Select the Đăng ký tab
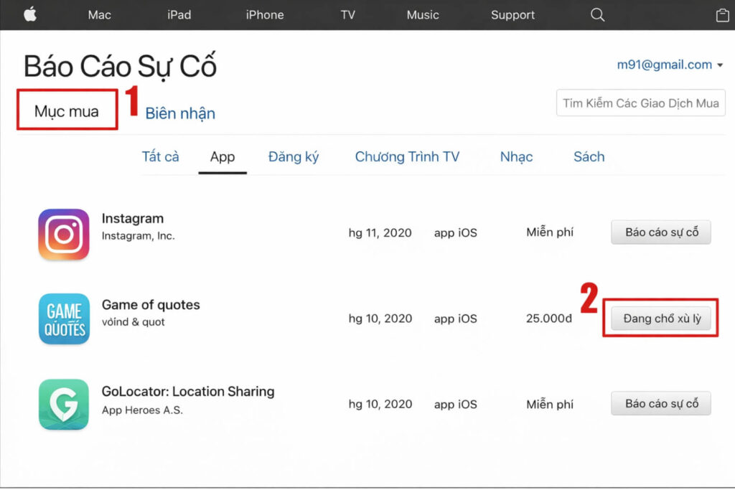The height and width of the screenshot is (490, 735). pyautogui.click(x=293, y=156)
